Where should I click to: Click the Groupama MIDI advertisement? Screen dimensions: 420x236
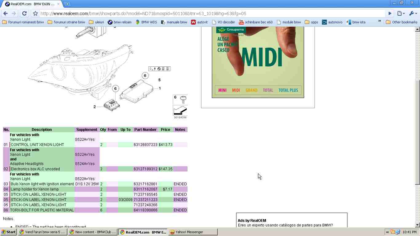[258, 61]
